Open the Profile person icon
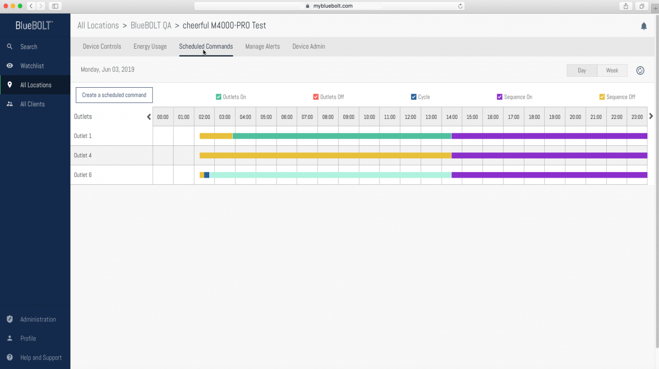 (x=9, y=338)
